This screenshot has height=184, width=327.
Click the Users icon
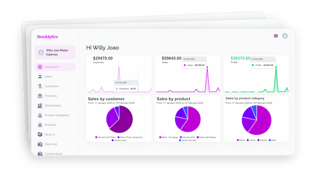tap(40, 76)
